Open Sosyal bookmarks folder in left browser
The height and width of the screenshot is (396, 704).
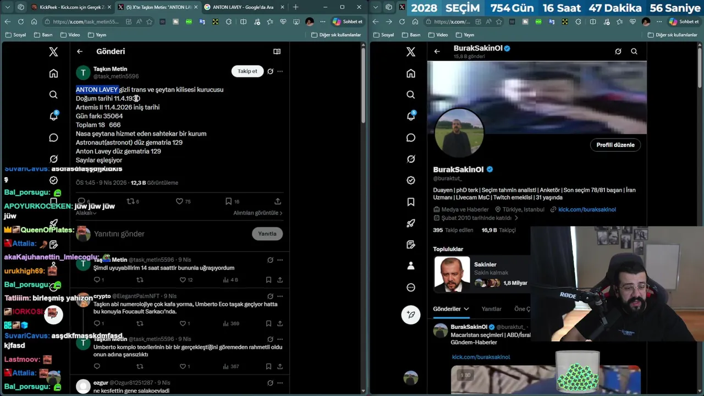[15, 35]
